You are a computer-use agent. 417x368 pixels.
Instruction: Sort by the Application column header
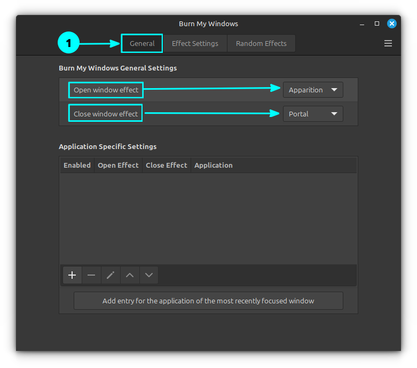pos(214,165)
